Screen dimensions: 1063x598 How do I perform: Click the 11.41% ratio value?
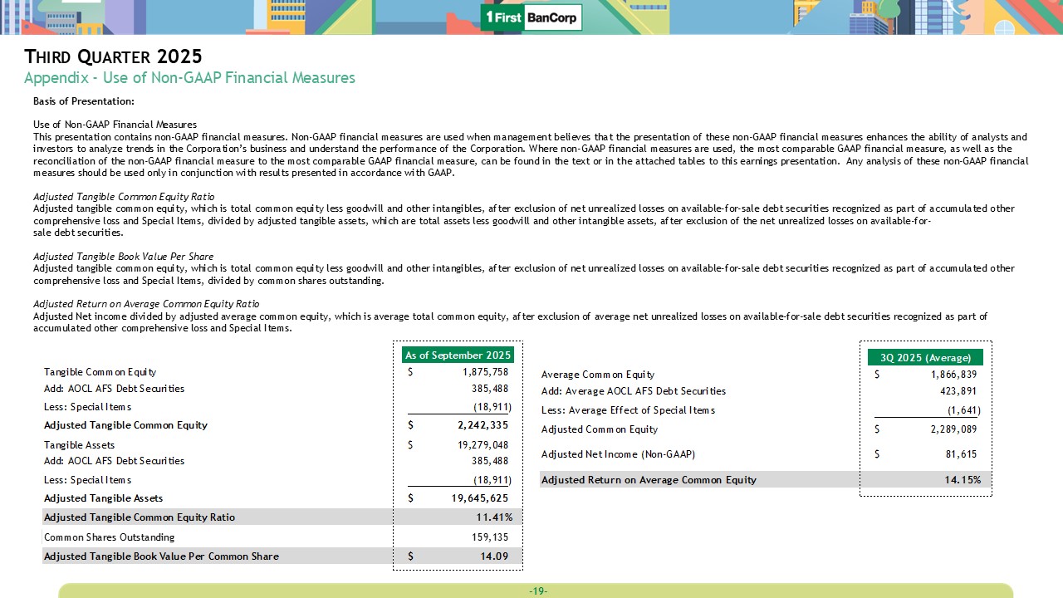pyautogui.click(x=492, y=517)
